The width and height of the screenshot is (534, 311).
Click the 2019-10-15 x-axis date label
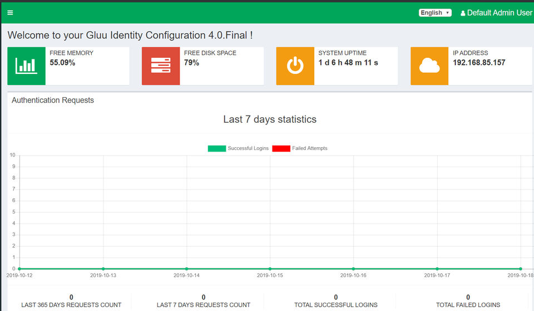pyautogui.click(x=270, y=275)
